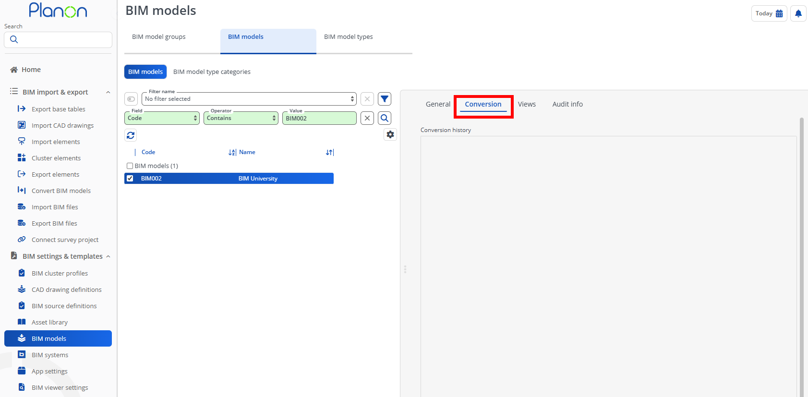Click the BIM systems icon
The image size is (808, 397).
pyautogui.click(x=22, y=355)
